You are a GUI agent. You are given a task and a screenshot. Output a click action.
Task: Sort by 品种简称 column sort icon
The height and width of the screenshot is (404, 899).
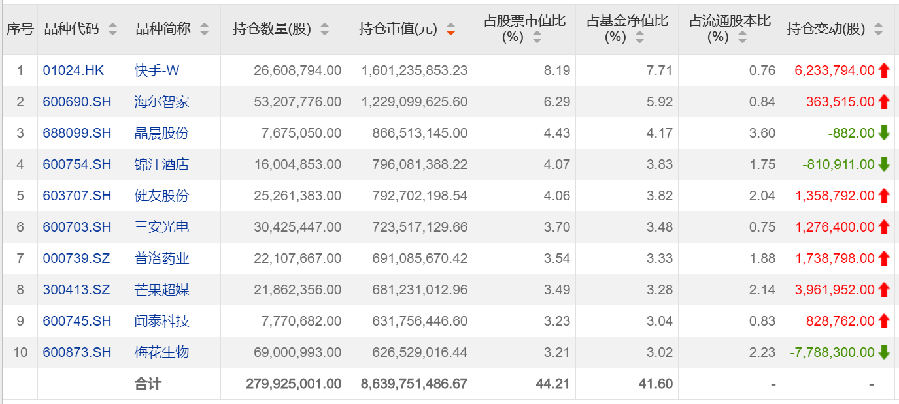(x=205, y=29)
